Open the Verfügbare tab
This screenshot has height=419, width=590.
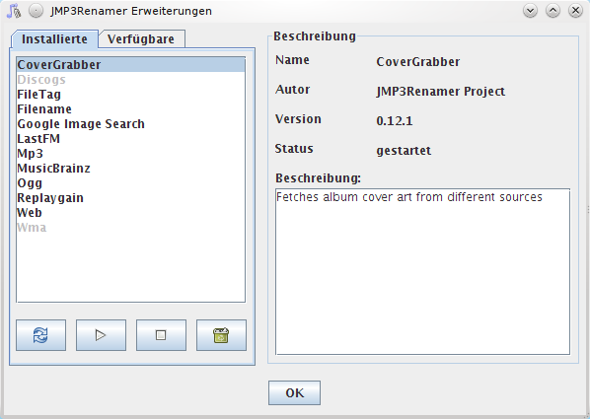tap(141, 39)
